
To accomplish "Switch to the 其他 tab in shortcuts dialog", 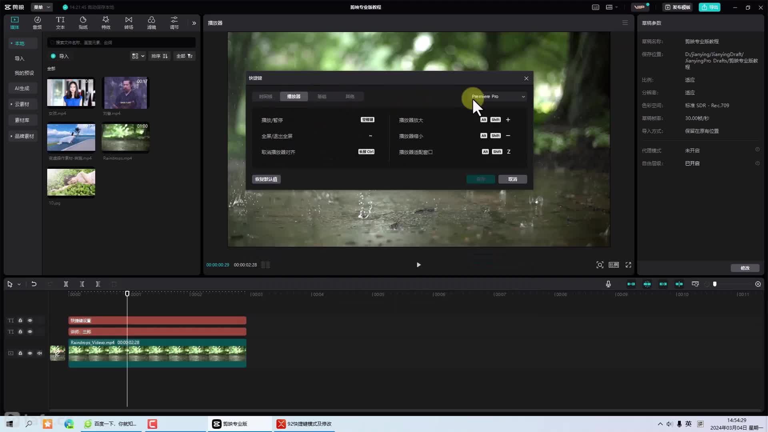I will click(x=350, y=96).
